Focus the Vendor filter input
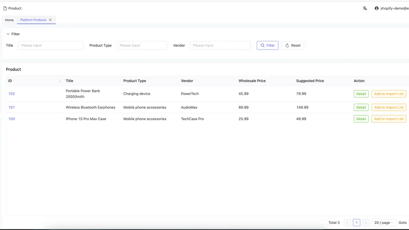 pyautogui.click(x=220, y=45)
